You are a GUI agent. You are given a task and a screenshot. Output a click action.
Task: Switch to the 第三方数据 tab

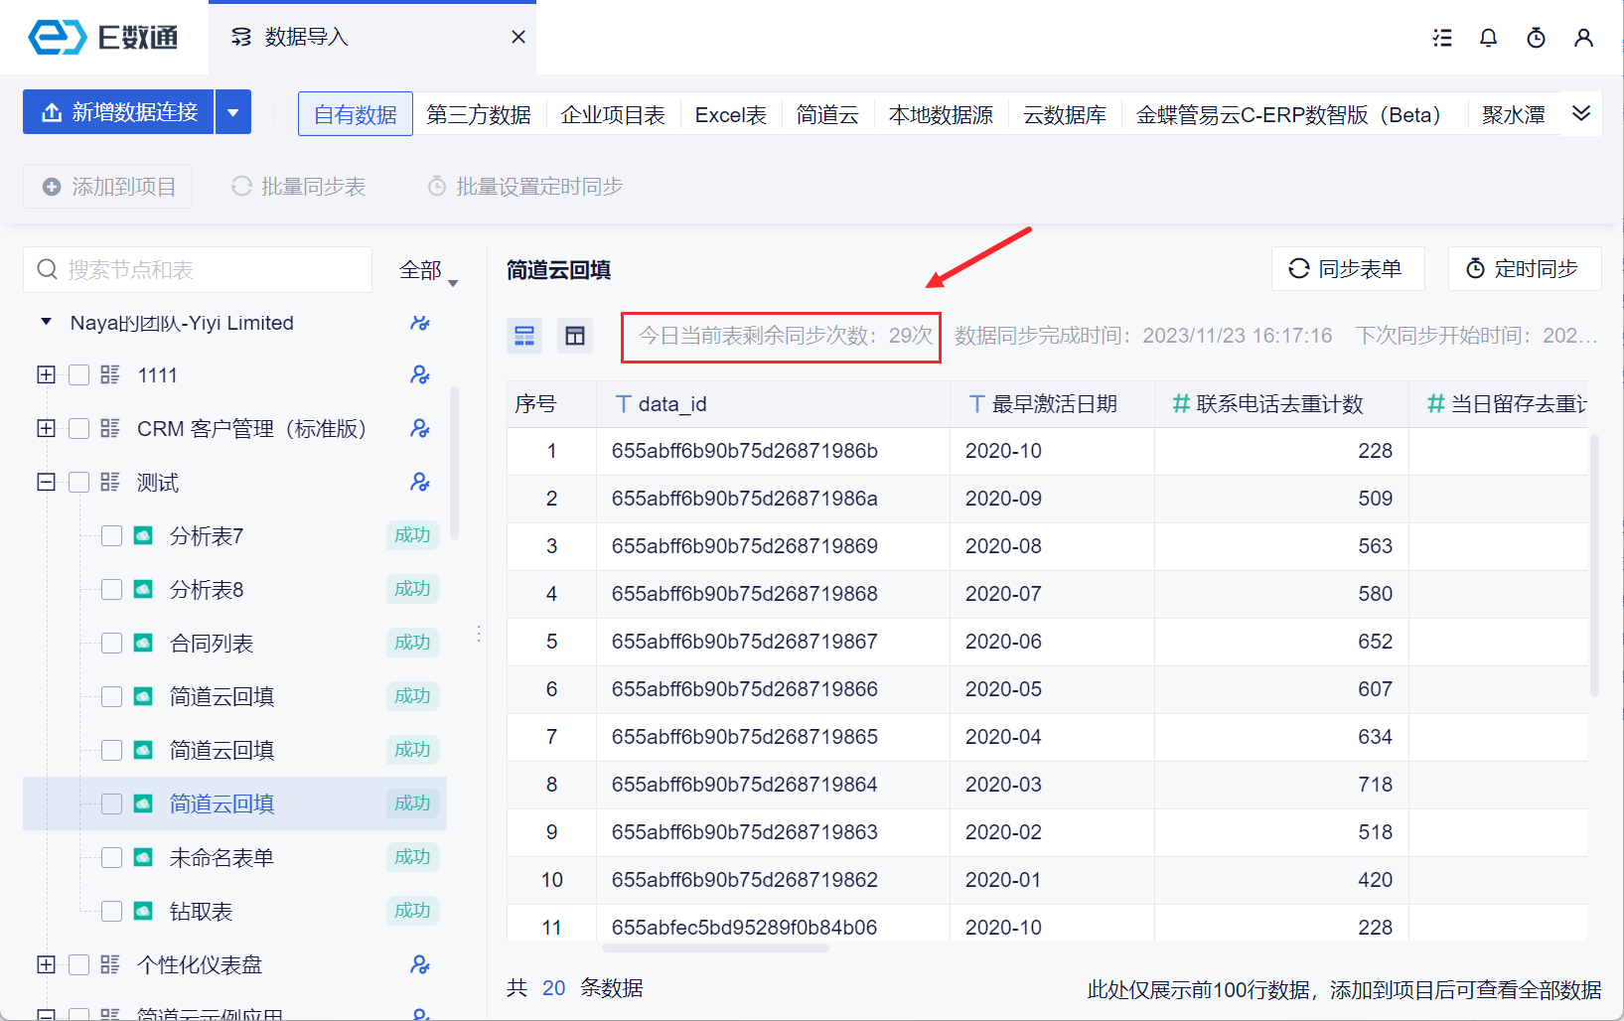click(479, 114)
